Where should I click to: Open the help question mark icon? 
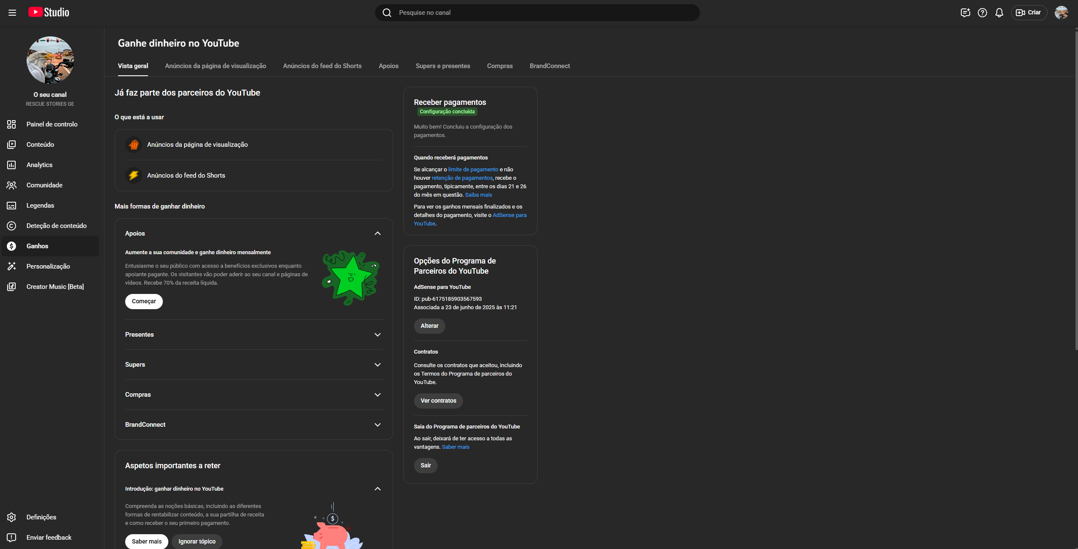click(x=982, y=13)
